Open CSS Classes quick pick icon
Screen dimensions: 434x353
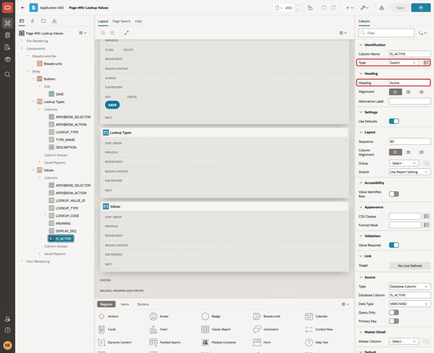point(426,216)
